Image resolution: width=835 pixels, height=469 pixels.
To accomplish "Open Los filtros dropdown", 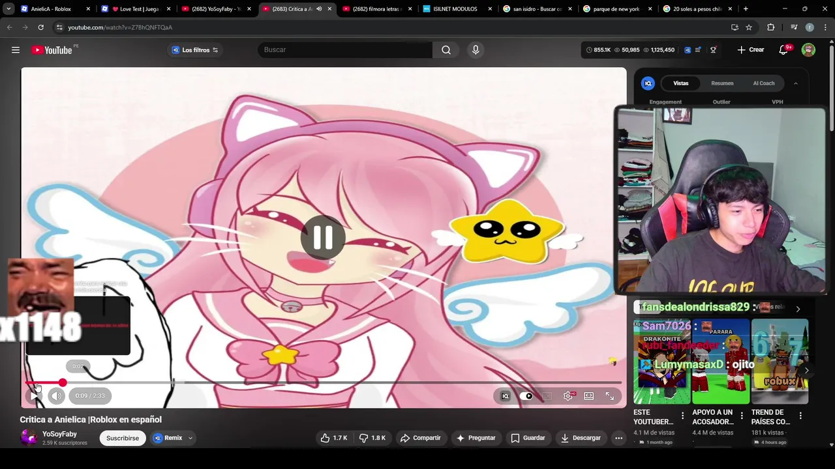I will tap(195, 50).
